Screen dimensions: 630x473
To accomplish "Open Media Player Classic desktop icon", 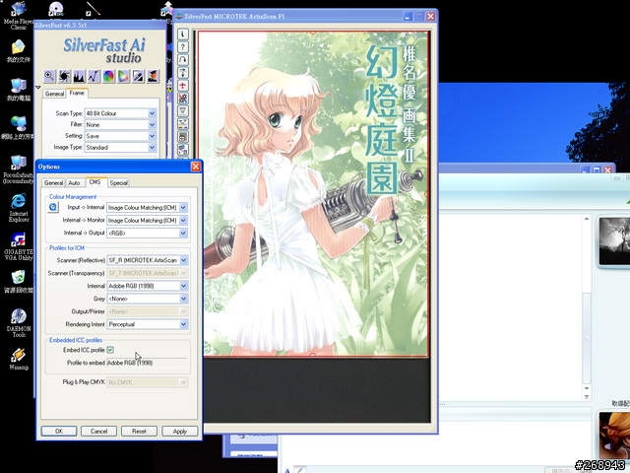I will [x=18, y=15].
